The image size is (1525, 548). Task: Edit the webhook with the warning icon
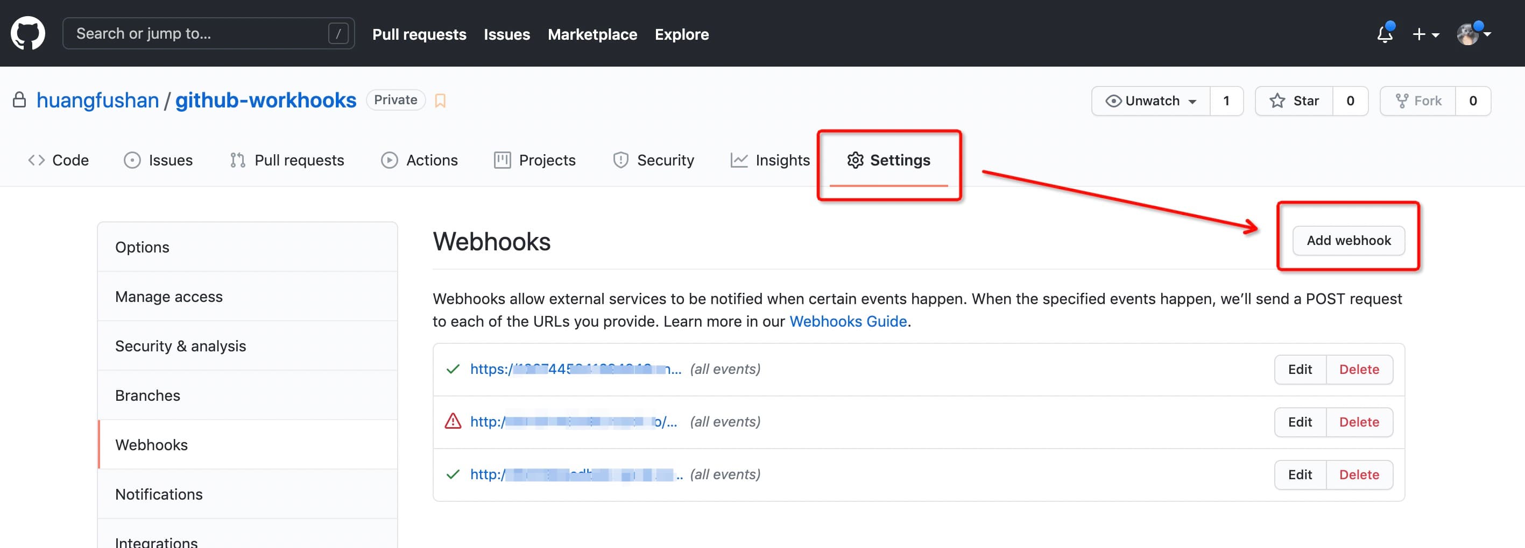tap(1300, 422)
